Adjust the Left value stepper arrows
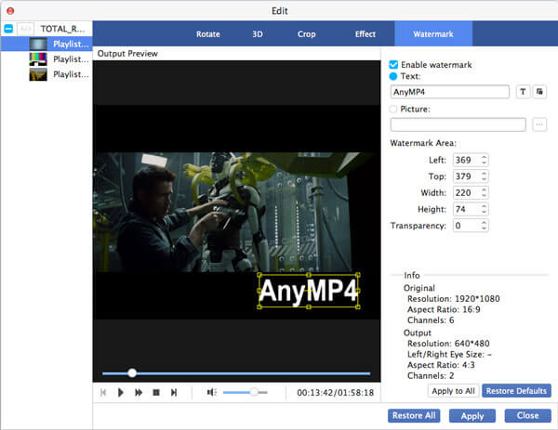 (x=484, y=160)
